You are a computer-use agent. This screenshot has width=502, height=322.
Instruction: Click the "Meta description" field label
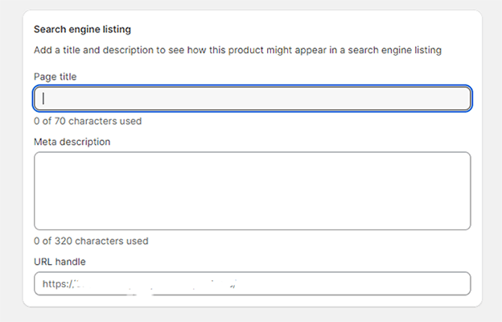[x=72, y=142]
